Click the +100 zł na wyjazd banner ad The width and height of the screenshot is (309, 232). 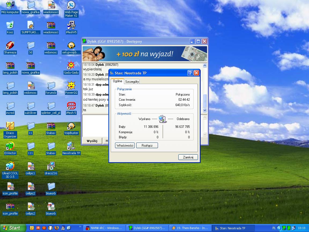(x=145, y=54)
